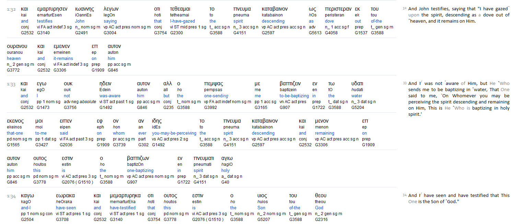Open Strong's entry G2300 under tetheamai
This screenshot has width=513, height=224.
pos(176,33)
